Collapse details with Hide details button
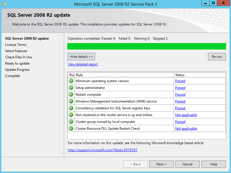Viewport: 231px width, 173px height. [81, 56]
